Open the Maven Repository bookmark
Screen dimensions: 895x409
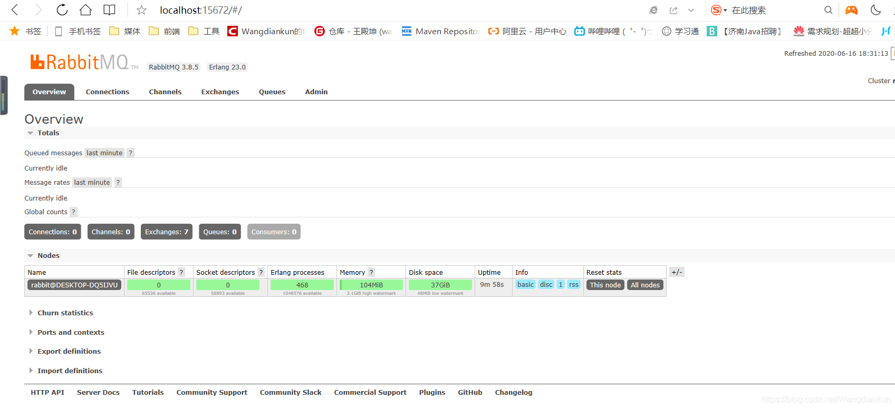[440, 31]
